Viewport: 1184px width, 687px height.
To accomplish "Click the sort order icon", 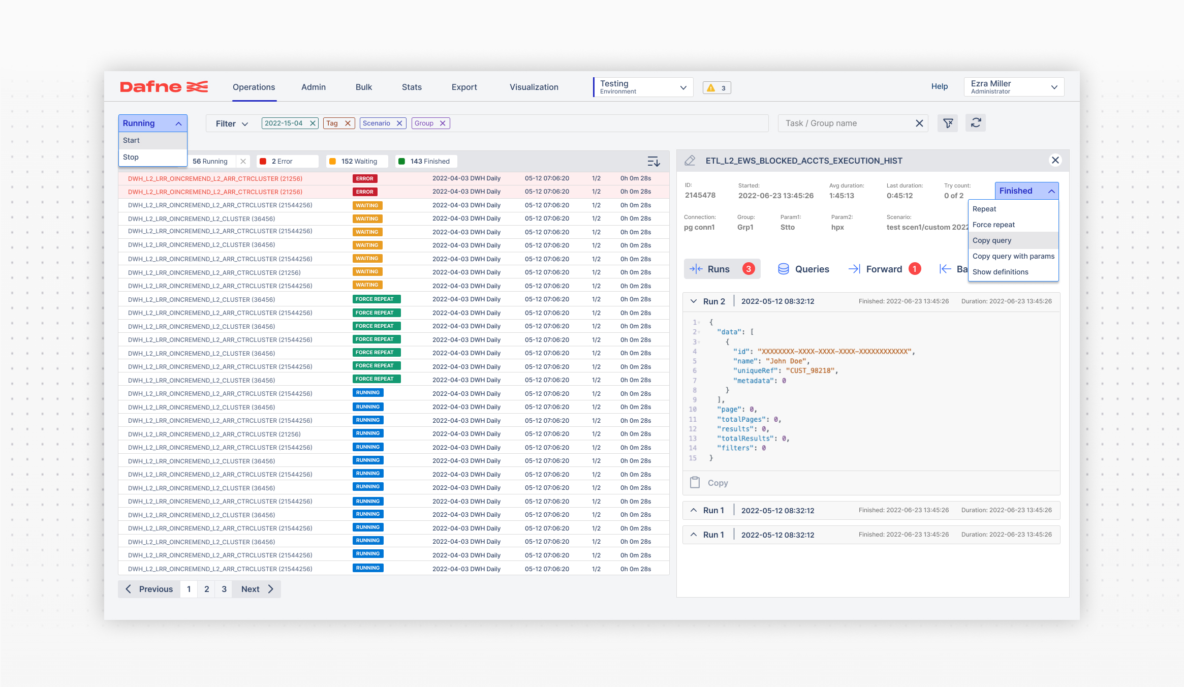I will [653, 162].
